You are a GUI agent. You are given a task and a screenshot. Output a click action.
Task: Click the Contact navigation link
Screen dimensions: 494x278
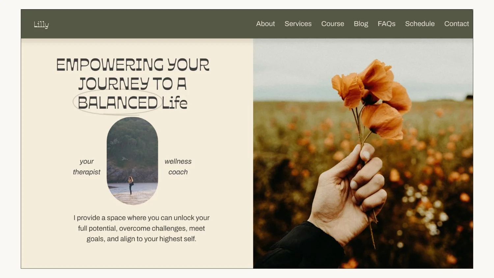pos(456,24)
